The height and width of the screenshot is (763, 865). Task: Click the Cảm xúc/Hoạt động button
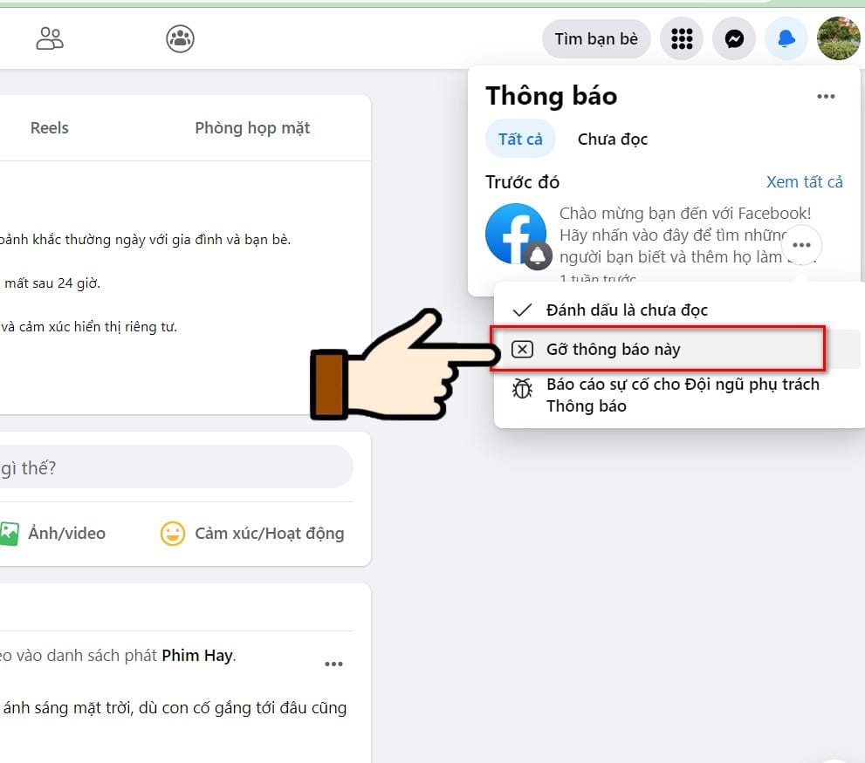(252, 533)
